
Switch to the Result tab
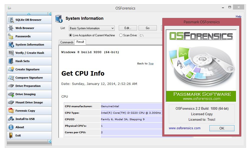click(x=80, y=42)
